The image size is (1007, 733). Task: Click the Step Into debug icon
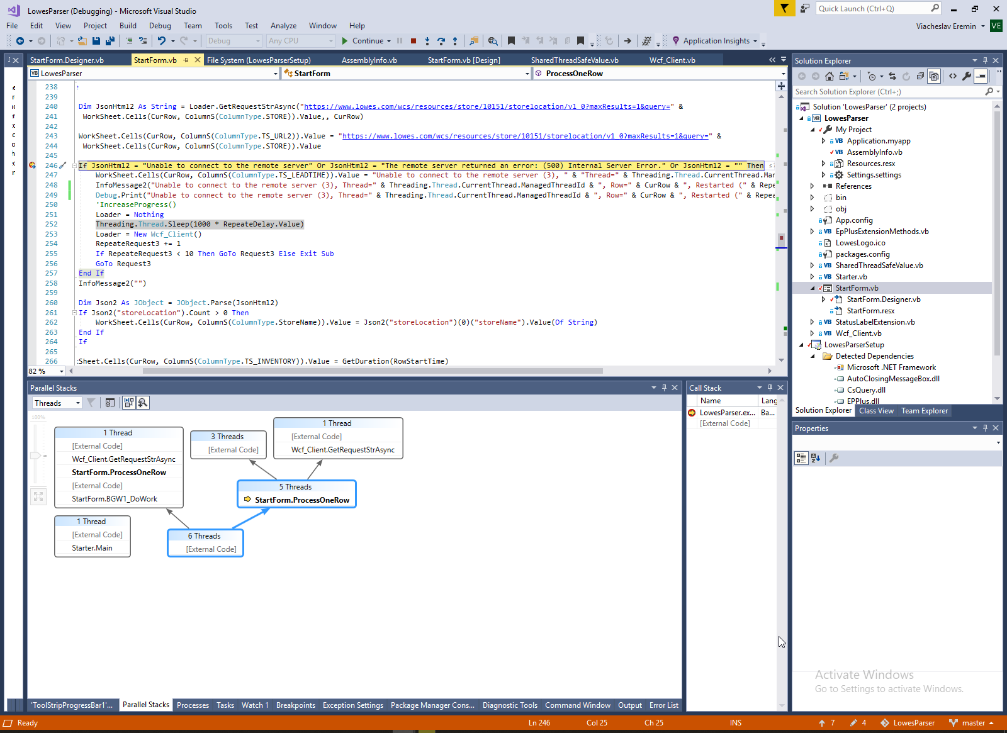(427, 41)
